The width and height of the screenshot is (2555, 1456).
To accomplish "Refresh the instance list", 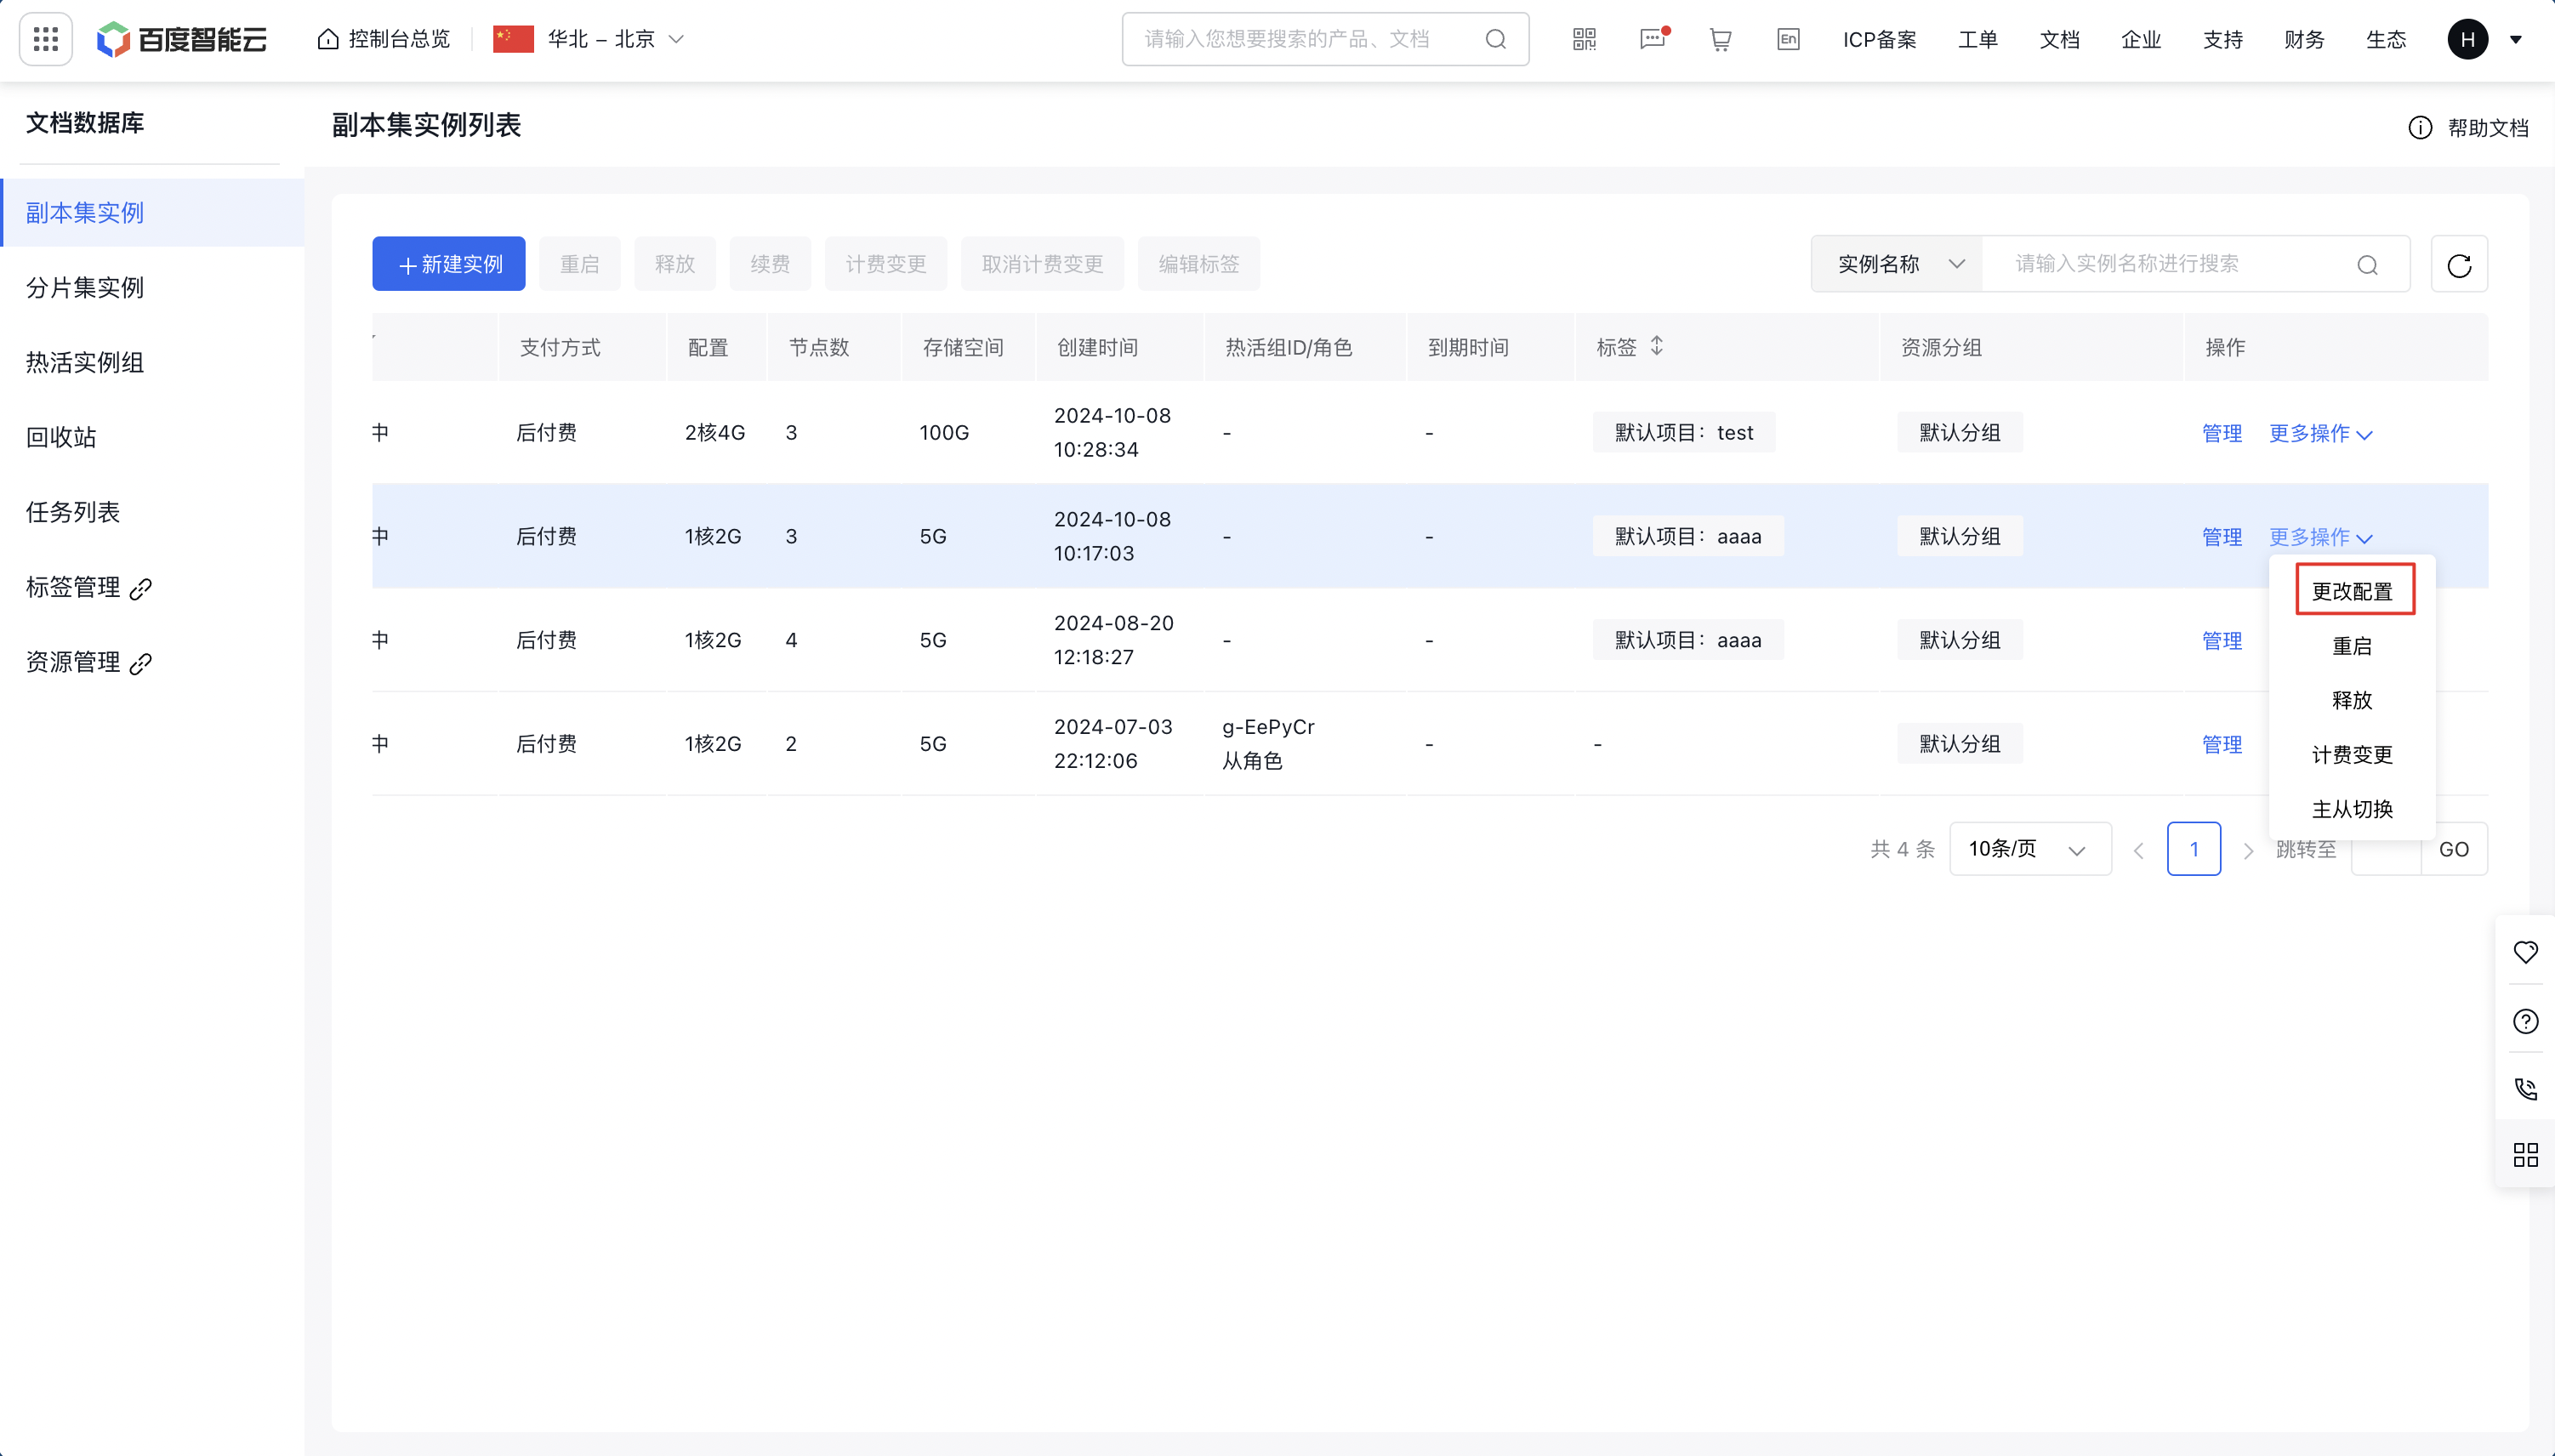I will (2459, 264).
